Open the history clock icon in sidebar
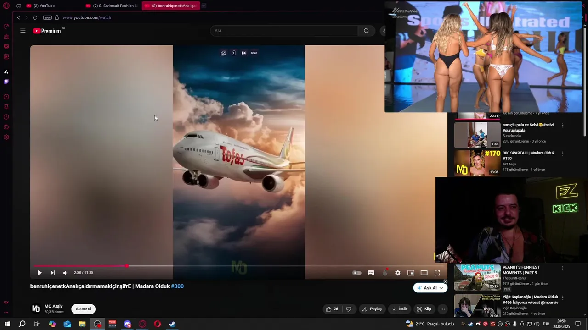The height and width of the screenshot is (330, 588). [x=6, y=117]
